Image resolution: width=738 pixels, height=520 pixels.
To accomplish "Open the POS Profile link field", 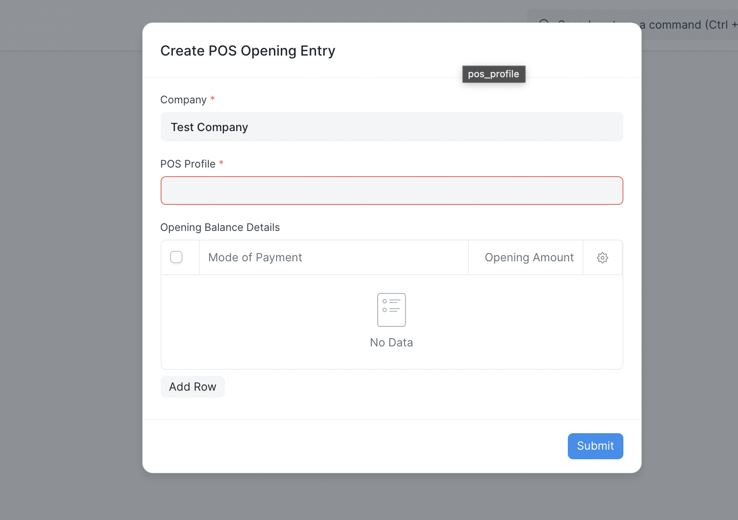I will tap(392, 191).
